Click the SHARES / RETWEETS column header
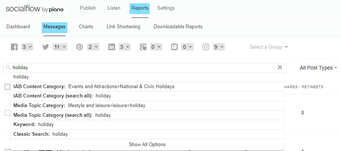 tap(304, 87)
